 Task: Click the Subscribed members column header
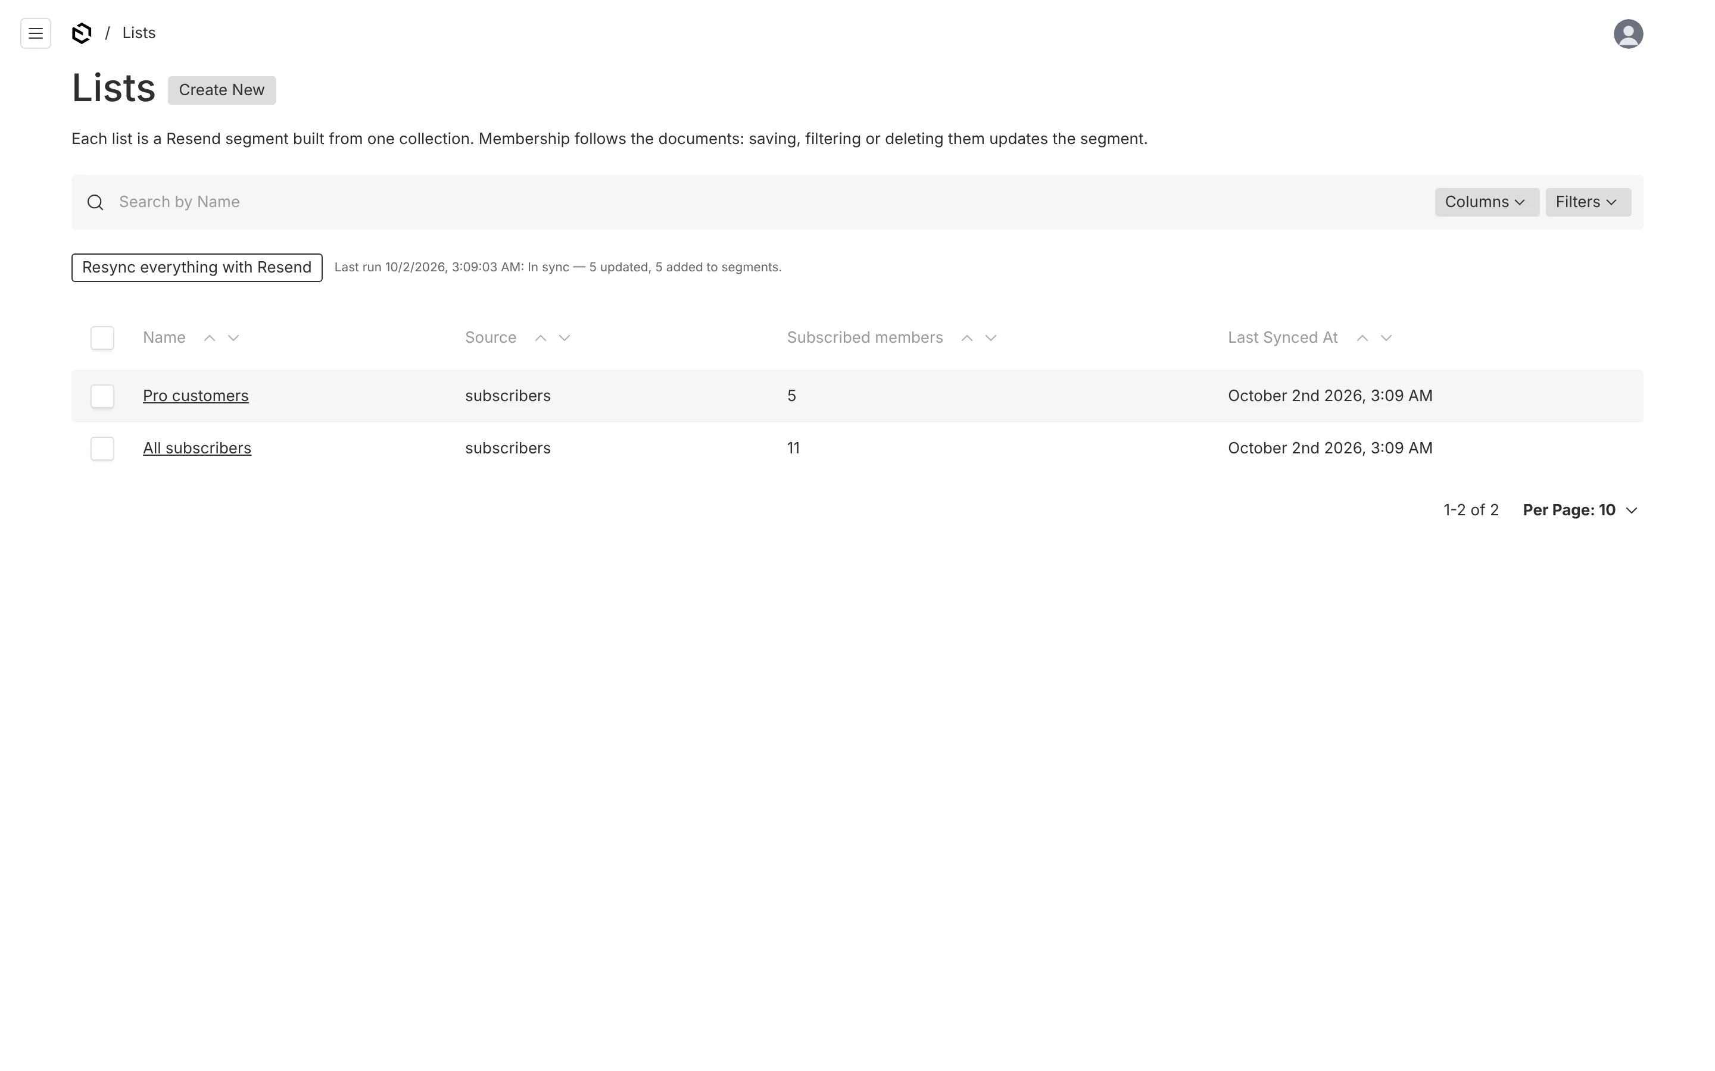(x=865, y=337)
